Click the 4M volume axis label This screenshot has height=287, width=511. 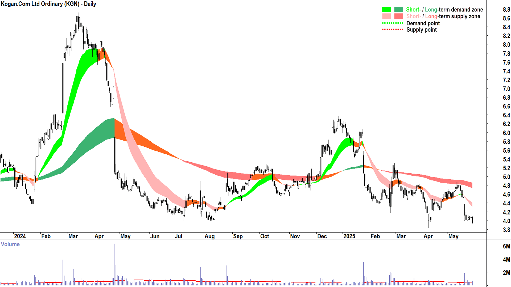click(x=506, y=260)
